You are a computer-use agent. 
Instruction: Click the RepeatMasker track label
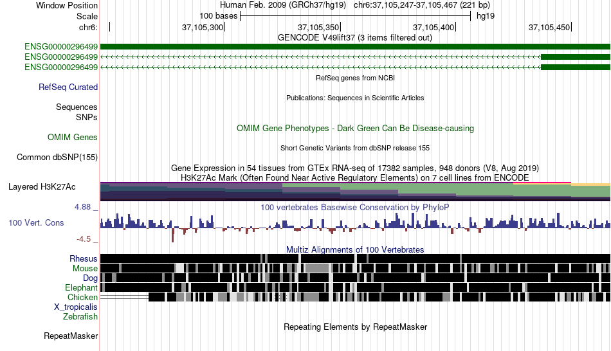tap(71, 336)
